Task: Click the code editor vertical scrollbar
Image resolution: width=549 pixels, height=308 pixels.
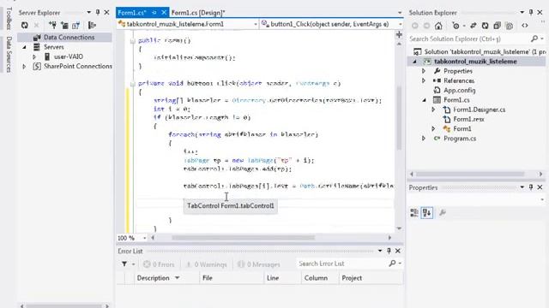Action: (x=399, y=118)
